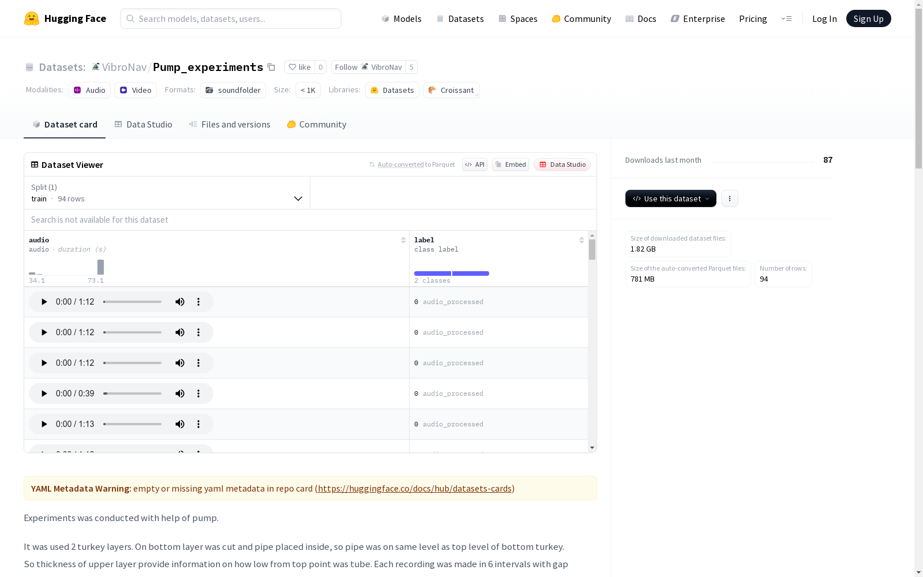The image size is (923, 577).
Task: Open Enterprise in the top navigation
Action: click(698, 18)
